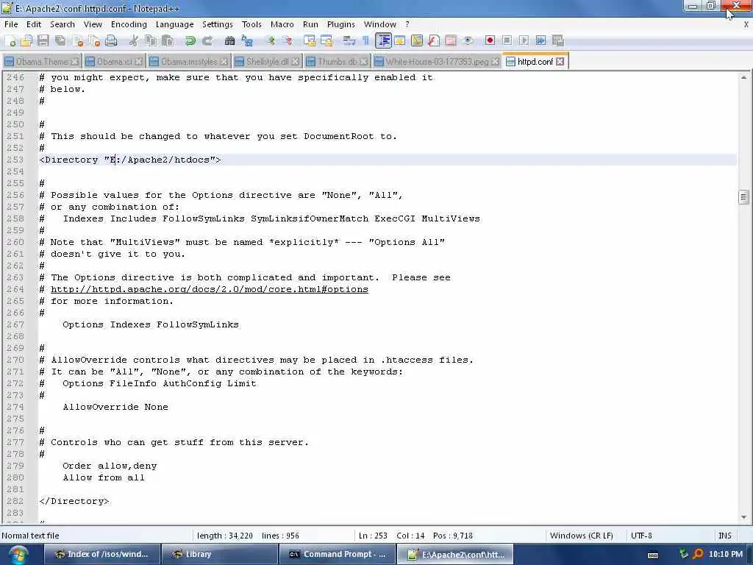Image resolution: width=753 pixels, height=565 pixels.
Task: Click the Save toolbar icon
Action: (x=43, y=41)
